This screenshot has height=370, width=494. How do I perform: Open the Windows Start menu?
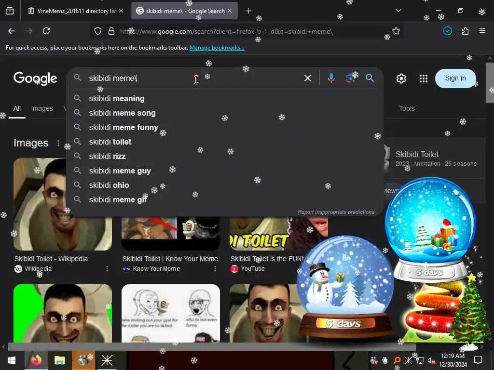coord(12,360)
